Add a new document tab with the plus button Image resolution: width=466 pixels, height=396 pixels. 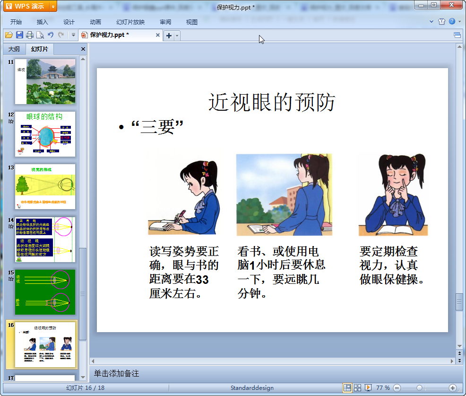(x=169, y=35)
